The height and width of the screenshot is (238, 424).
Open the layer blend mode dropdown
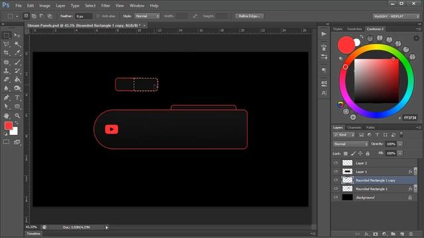pyautogui.click(x=350, y=144)
